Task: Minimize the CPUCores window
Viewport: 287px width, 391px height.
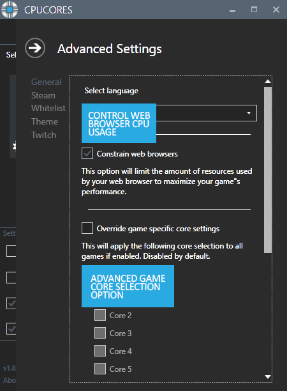Action: [233, 11]
